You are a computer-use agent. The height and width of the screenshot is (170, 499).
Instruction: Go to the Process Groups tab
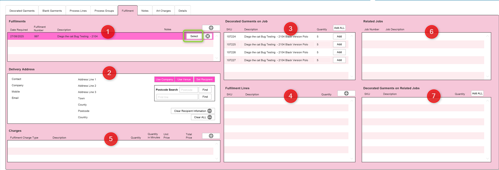[x=104, y=11]
